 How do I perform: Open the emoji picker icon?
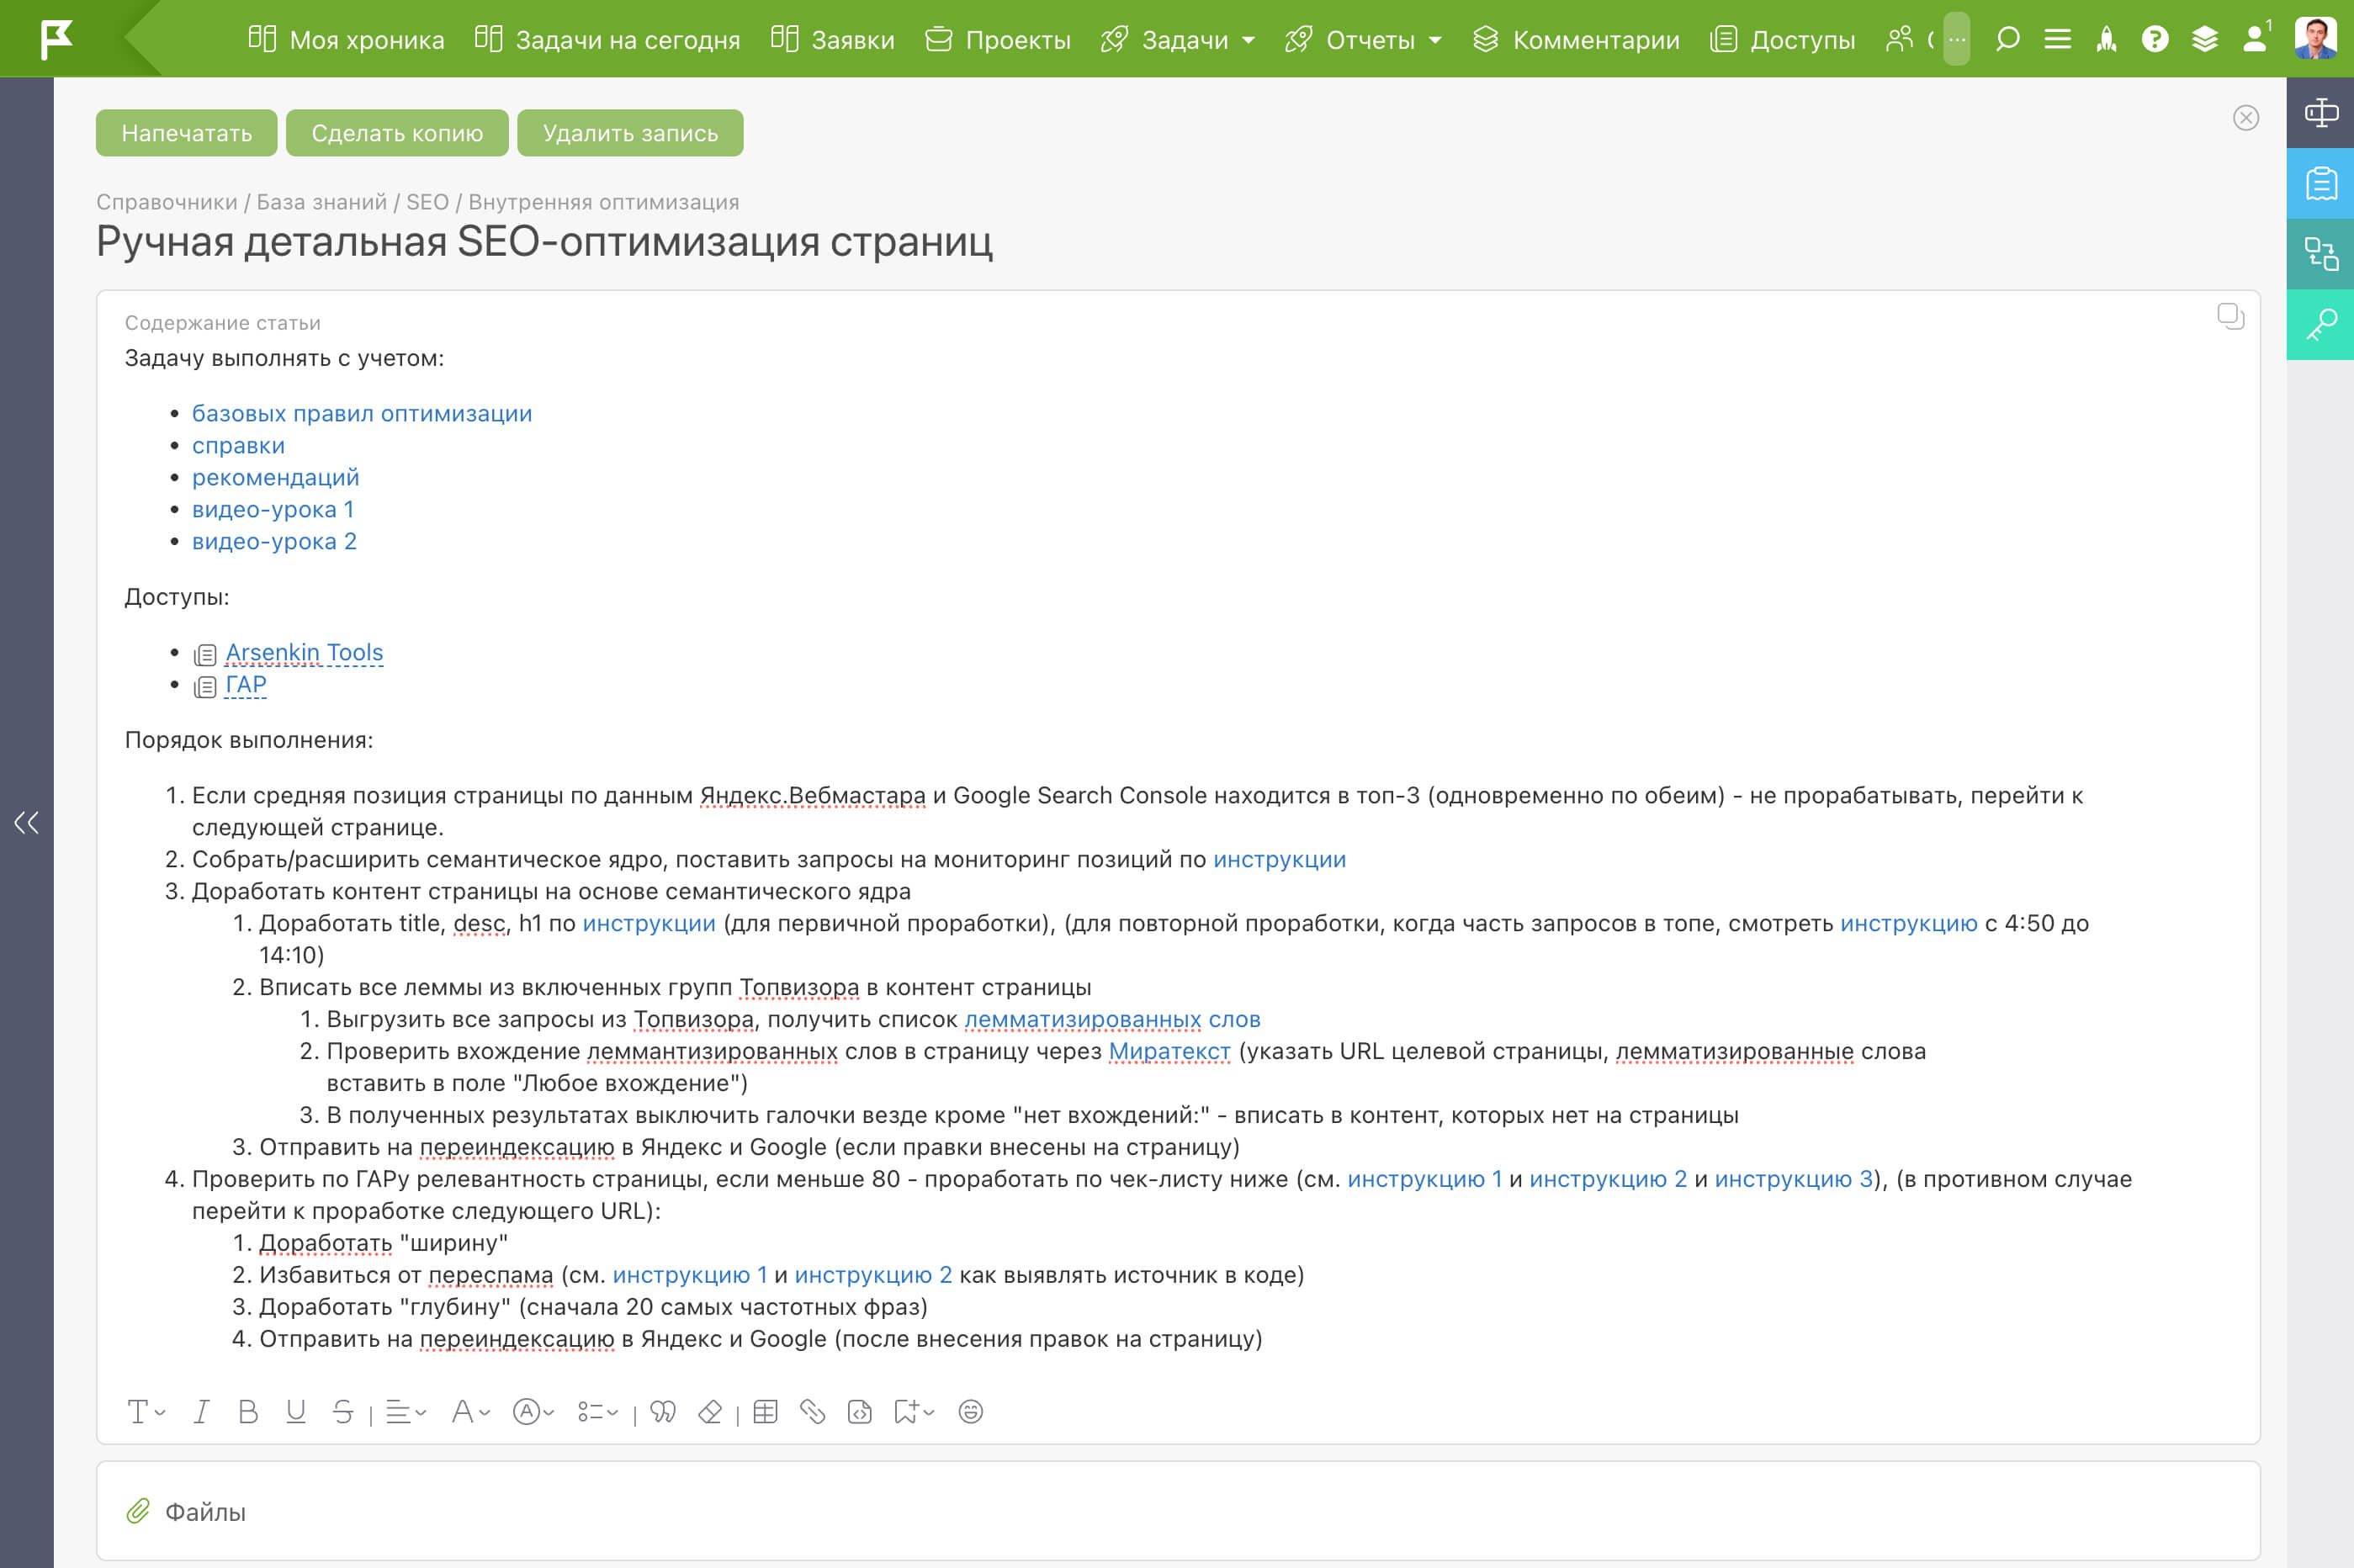coord(970,1411)
